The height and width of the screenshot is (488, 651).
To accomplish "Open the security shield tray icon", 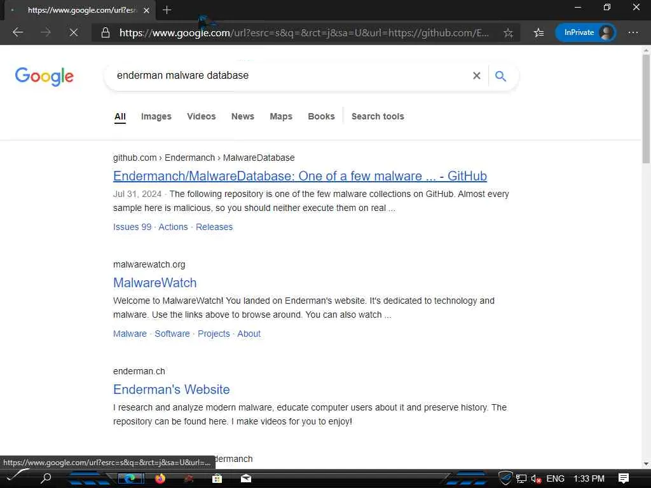I will (505, 478).
